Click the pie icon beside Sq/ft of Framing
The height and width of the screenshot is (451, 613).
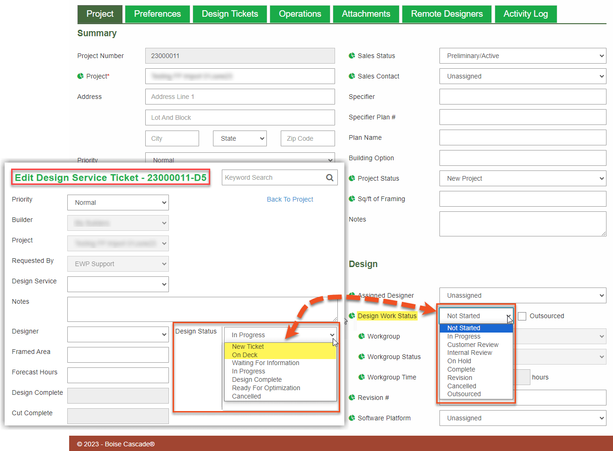point(352,199)
